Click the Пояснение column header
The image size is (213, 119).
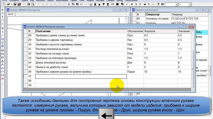pyautogui.click(x=81, y=31)
